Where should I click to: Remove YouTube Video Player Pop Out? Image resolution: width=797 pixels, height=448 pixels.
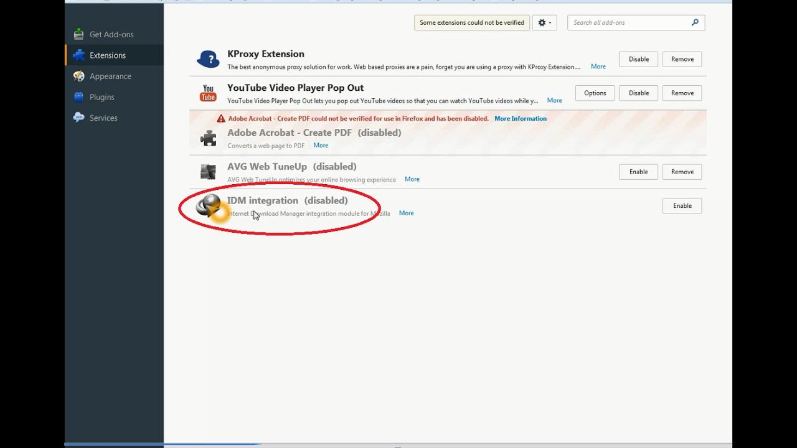[682, 93]
